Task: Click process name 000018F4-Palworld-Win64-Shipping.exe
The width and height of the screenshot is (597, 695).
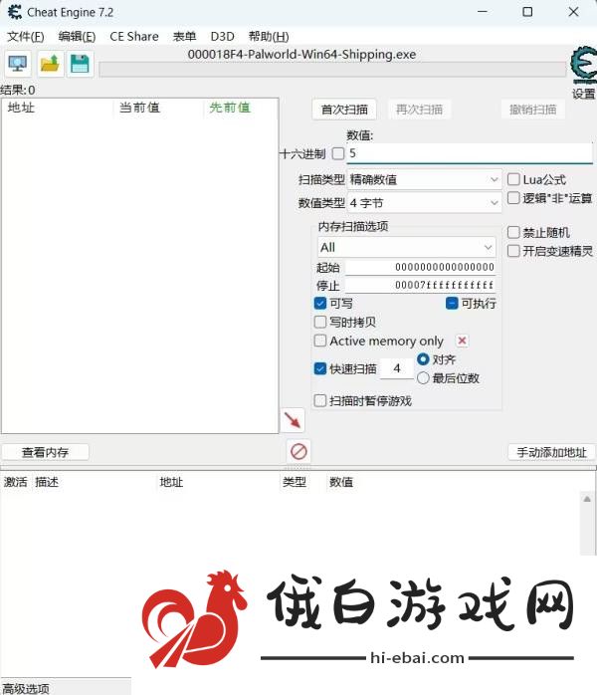Action: point(301,55)
